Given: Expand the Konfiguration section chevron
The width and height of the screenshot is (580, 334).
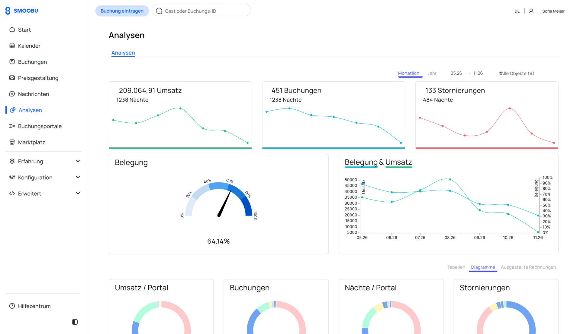Looking at the screenshot, I should pos(78,177).
